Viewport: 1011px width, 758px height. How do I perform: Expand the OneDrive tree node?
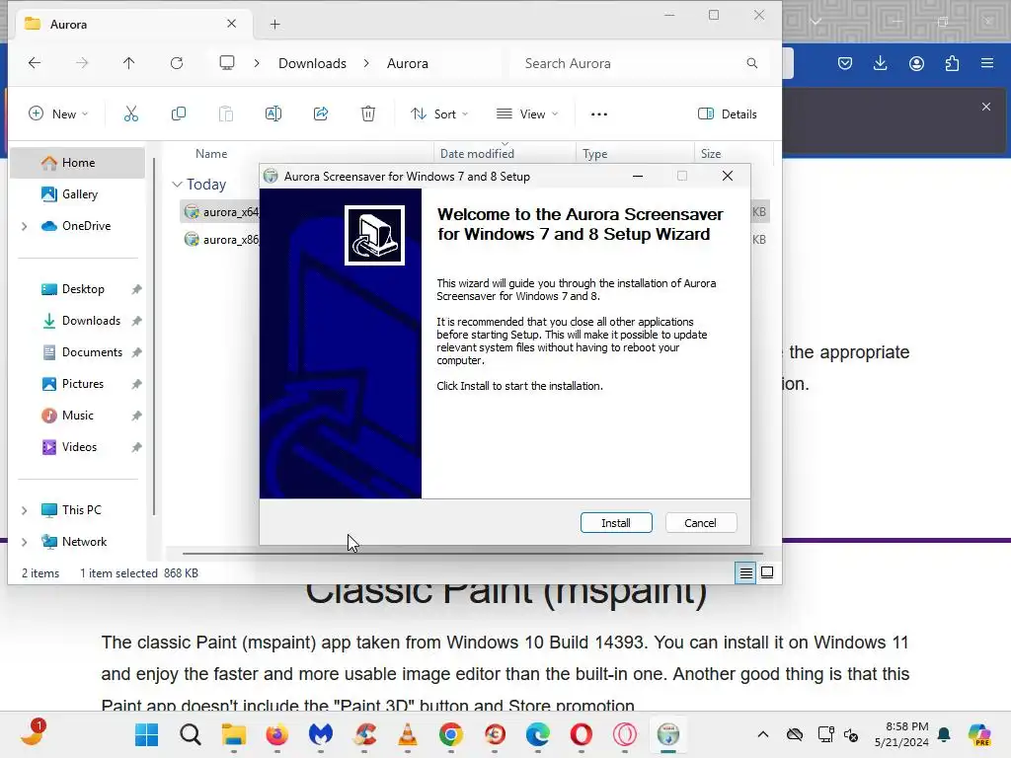tap(25, 226)
